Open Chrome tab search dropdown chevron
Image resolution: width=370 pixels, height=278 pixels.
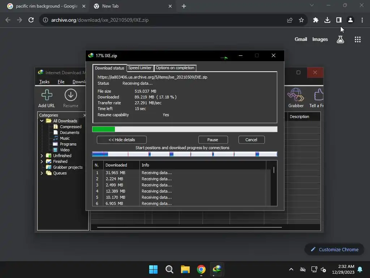pos(312,5)
